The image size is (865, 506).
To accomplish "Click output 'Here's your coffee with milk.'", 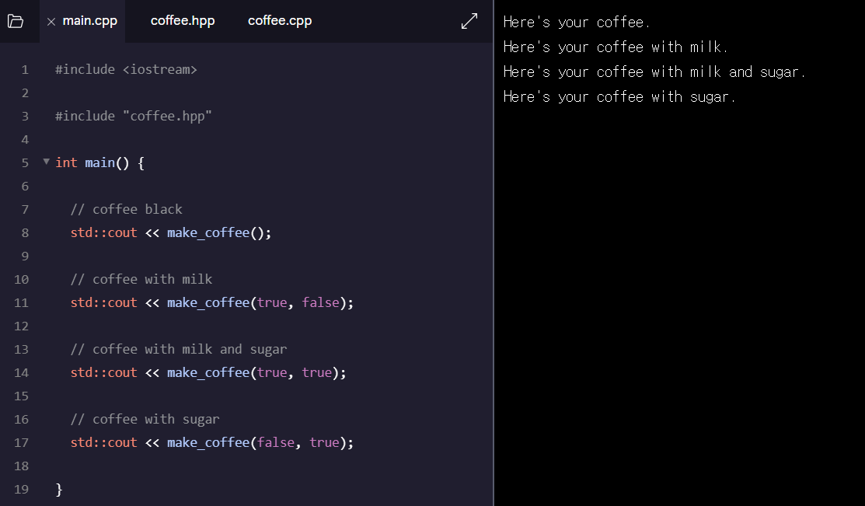I will tap(616, 47).
